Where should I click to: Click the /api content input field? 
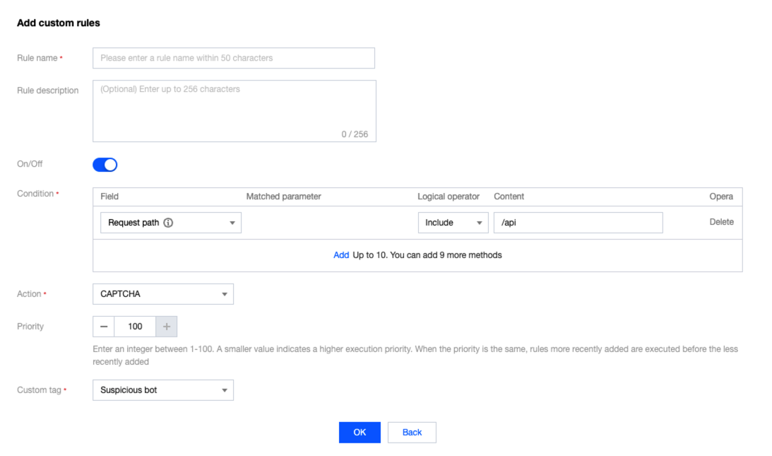coord(578,223)
